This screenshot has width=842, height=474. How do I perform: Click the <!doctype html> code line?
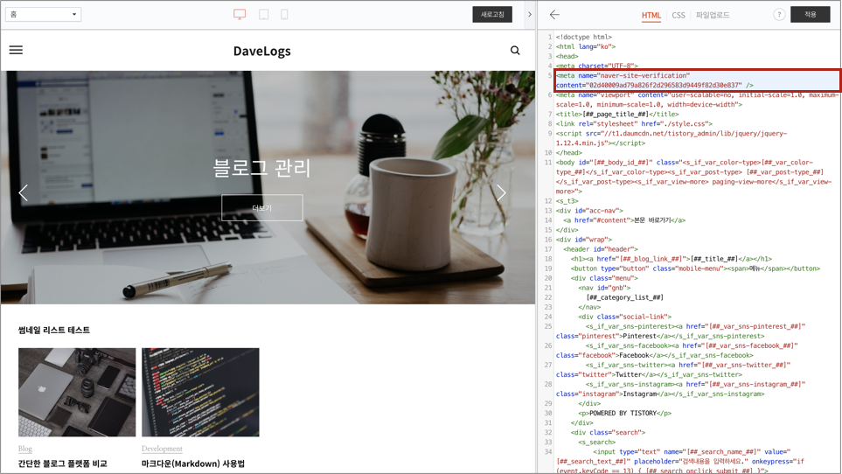(584, 37)
